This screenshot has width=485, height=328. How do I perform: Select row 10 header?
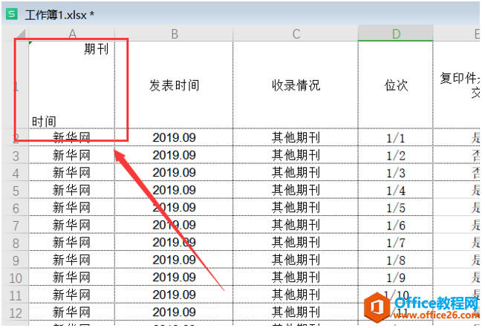coord(16,278)
